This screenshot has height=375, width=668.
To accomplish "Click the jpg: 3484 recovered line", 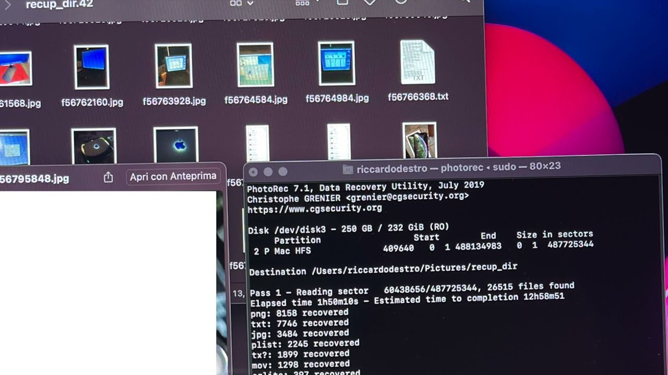I will (x=300, y=333).
